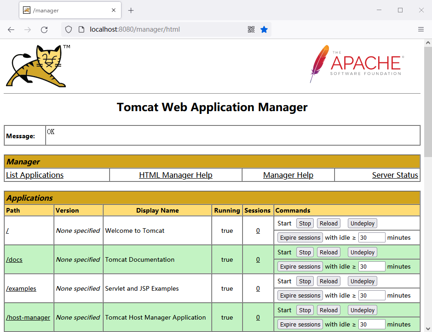Viewport: 432px width, 332px height.
Task: Click sessions count for Servlet and JSP Examples
Action: [258, 288]
